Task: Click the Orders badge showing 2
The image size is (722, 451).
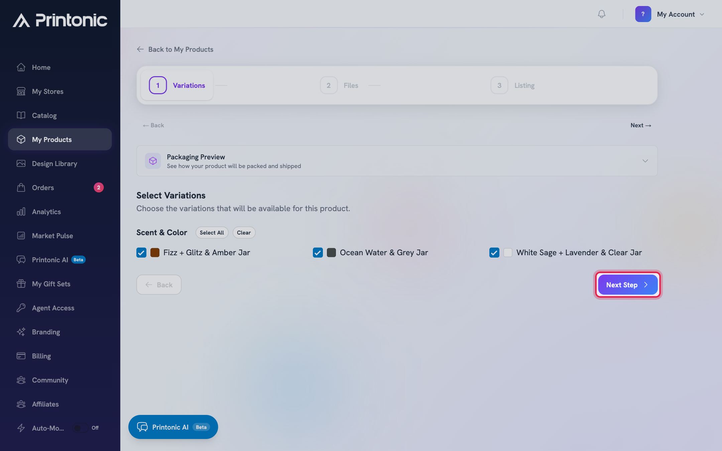Action: tap(99, 187)
